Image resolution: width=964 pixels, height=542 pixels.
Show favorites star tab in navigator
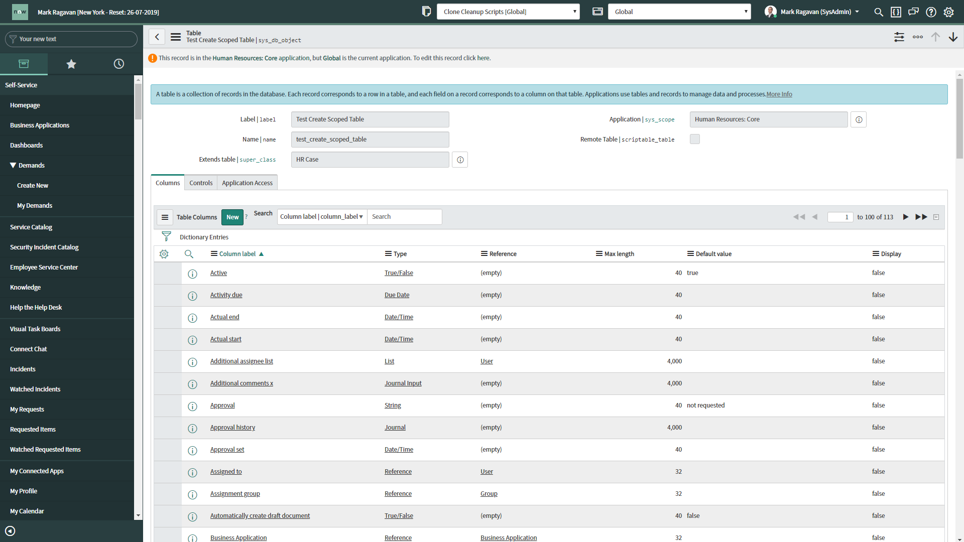click(71, 64)
